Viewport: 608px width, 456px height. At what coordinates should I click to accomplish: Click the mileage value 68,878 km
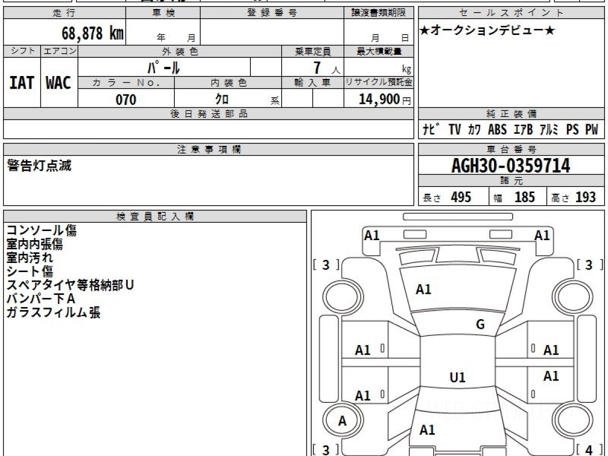[x=93, y=33]
